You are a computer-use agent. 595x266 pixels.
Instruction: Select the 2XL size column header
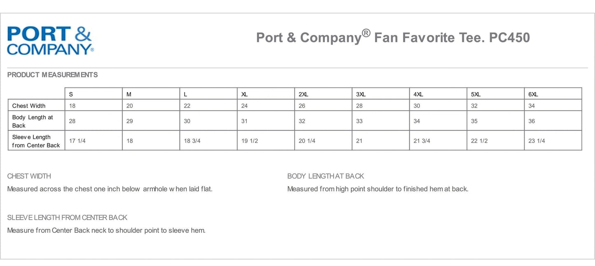tap(303, 94)
